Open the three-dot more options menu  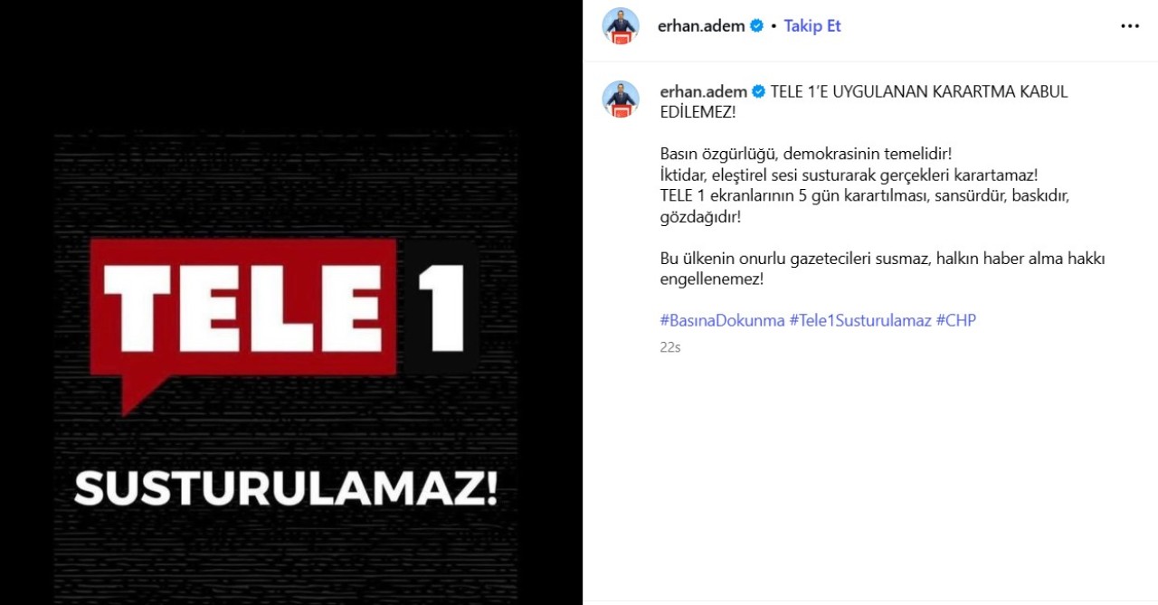pos(1130,26)
